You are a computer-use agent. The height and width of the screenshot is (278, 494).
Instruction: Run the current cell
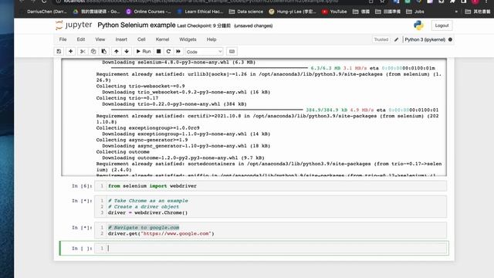tap(144, 52)
